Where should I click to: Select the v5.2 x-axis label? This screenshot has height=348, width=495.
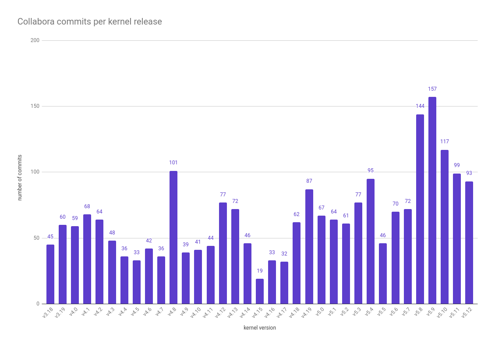[x=344, y=312]
